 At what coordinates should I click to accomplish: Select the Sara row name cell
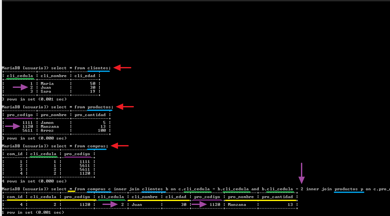coord(46,91)
